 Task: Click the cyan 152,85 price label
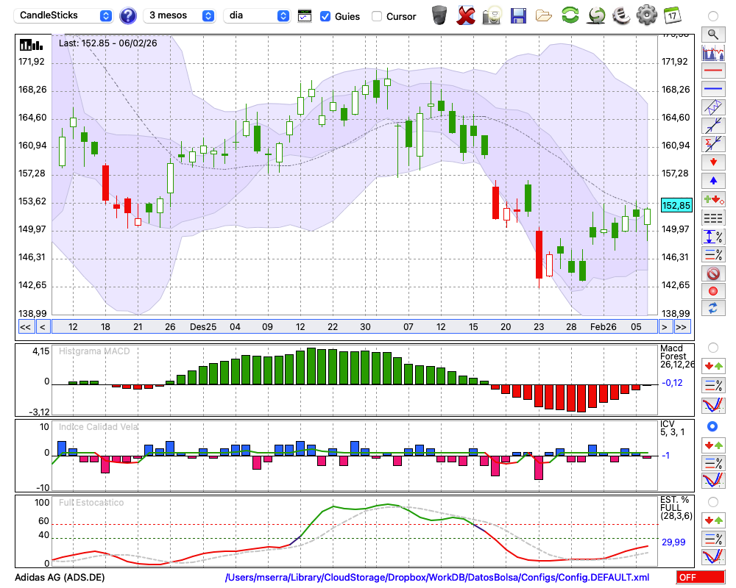coord(676,205)
